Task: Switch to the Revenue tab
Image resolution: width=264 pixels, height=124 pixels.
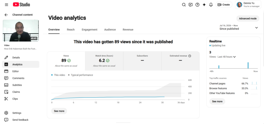Action: coord(128,30)
